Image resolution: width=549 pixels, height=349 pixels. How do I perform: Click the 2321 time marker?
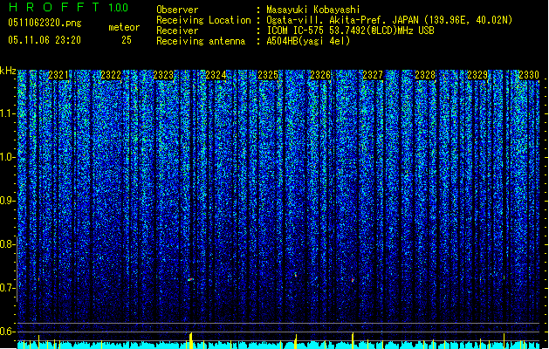(58, 75)
